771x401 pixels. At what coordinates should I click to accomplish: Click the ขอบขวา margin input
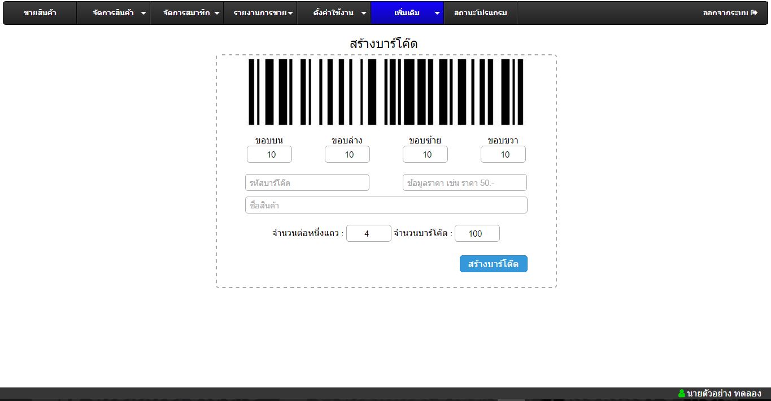pyautogui.click(x=503, y=154)
